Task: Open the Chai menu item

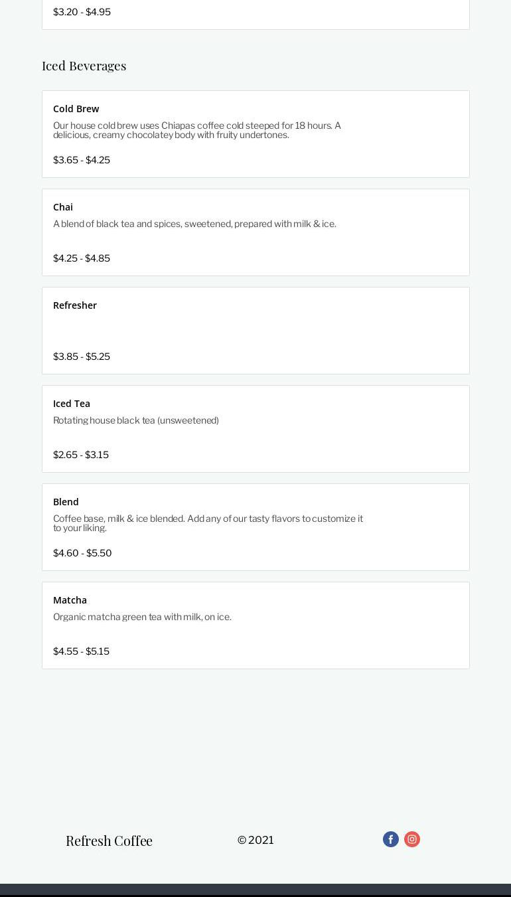Action: coord(63,207)
